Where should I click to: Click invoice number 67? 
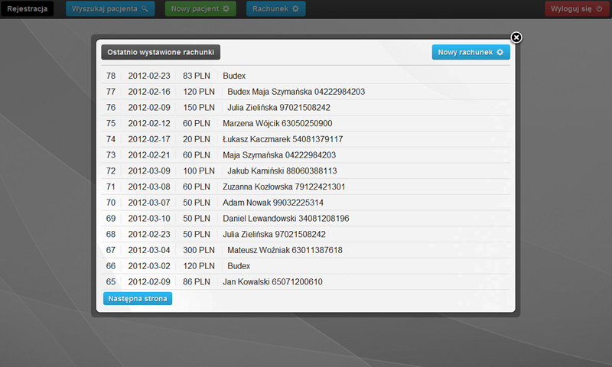coord(111,250)
